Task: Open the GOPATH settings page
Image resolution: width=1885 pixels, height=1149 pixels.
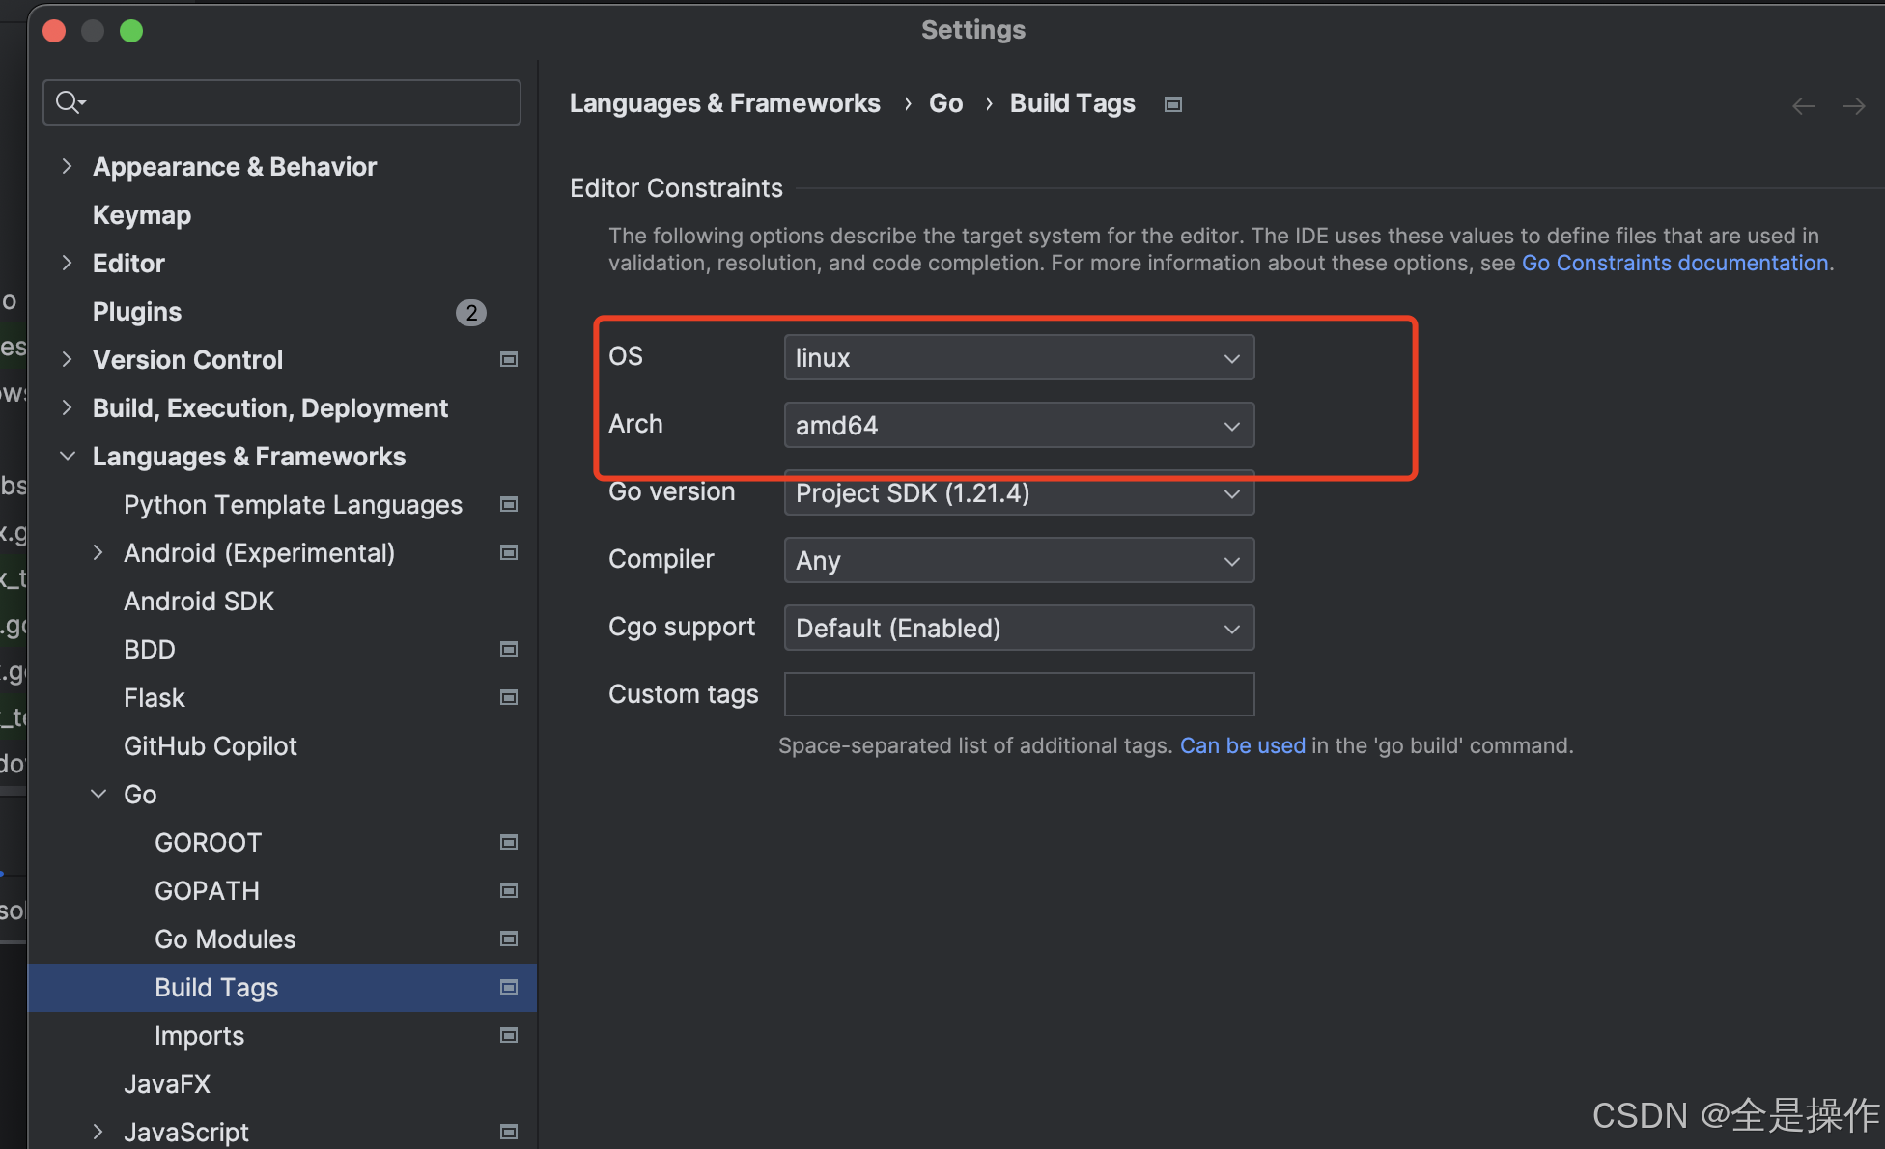Action: coord(207,891)
